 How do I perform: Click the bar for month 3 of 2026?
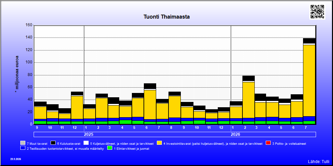(x=260, y=109)
